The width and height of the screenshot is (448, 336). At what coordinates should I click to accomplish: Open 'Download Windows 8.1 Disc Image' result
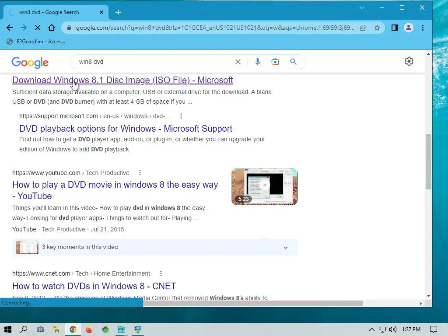[x=122, y=80]
